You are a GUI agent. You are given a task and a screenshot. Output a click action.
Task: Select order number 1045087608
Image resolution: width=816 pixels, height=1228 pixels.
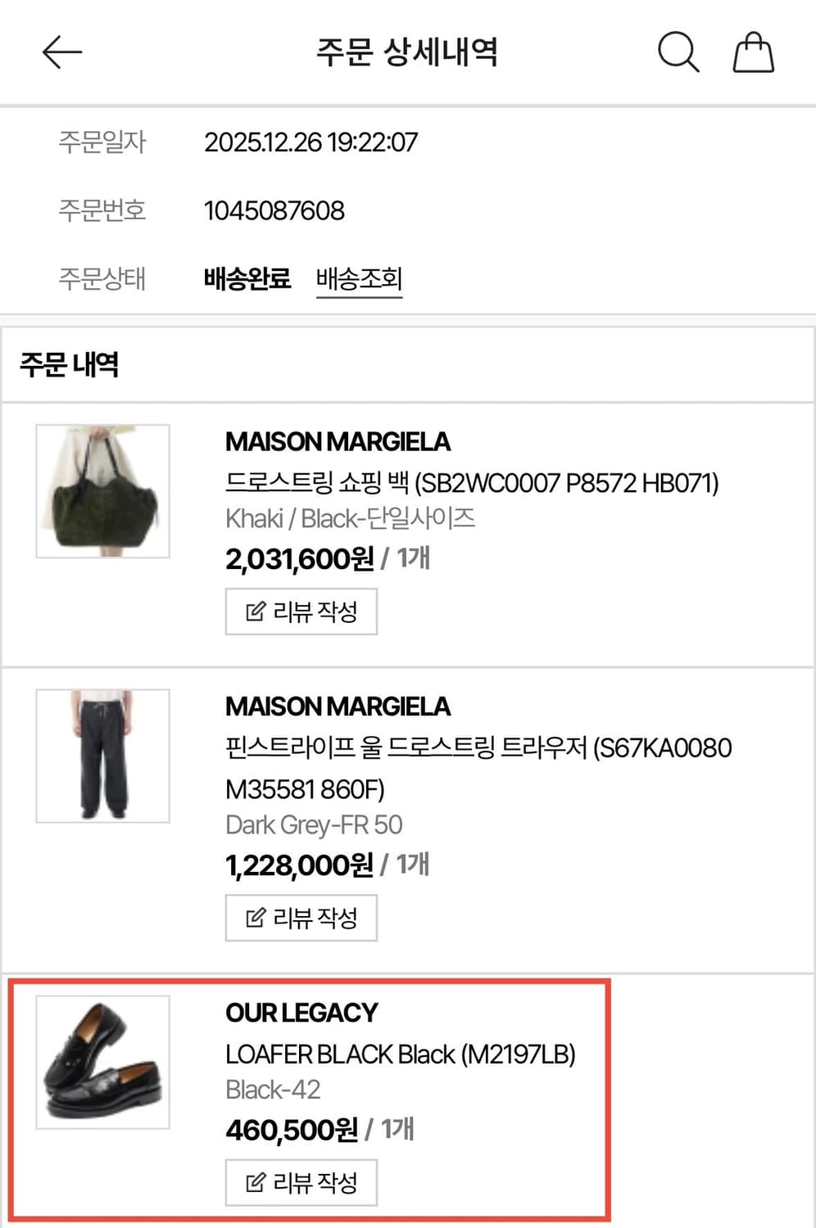274,210
